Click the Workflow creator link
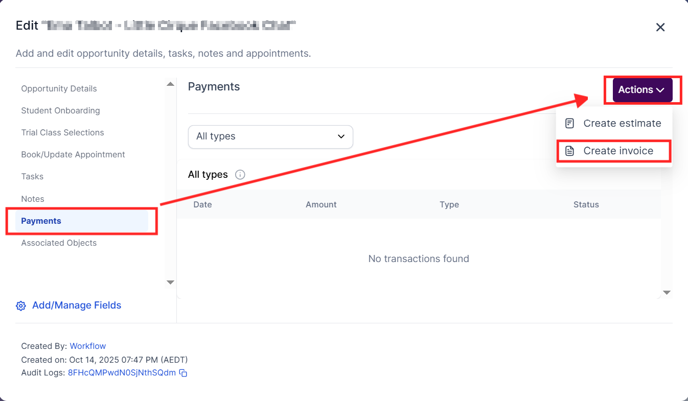Viewport: 688px width, 401px height. [x=88, y=346]
